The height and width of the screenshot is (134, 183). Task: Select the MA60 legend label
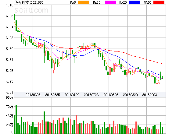147,2
